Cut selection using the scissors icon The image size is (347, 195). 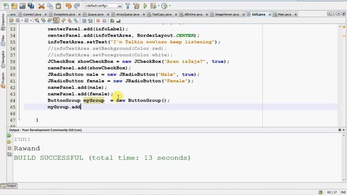(x=41, y=6)
